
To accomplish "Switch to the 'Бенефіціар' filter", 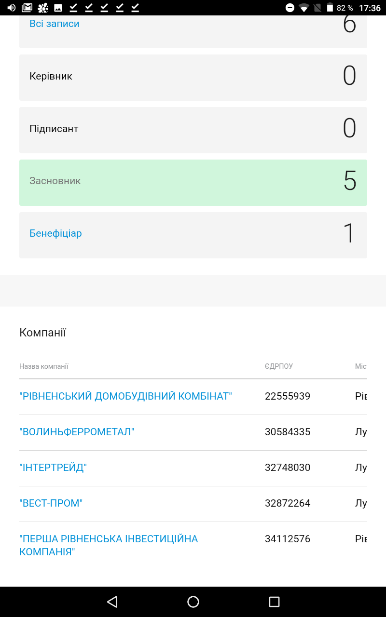I will tap(56, 234).
